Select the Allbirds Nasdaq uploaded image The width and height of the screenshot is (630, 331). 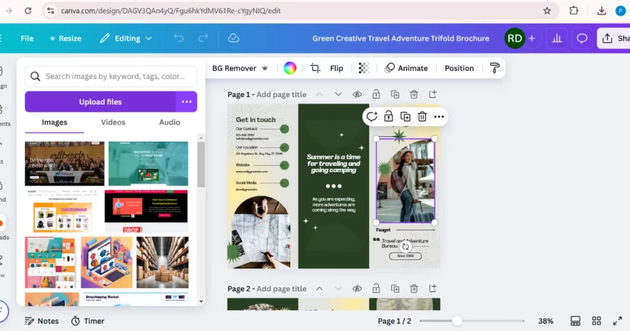(64, 164)
